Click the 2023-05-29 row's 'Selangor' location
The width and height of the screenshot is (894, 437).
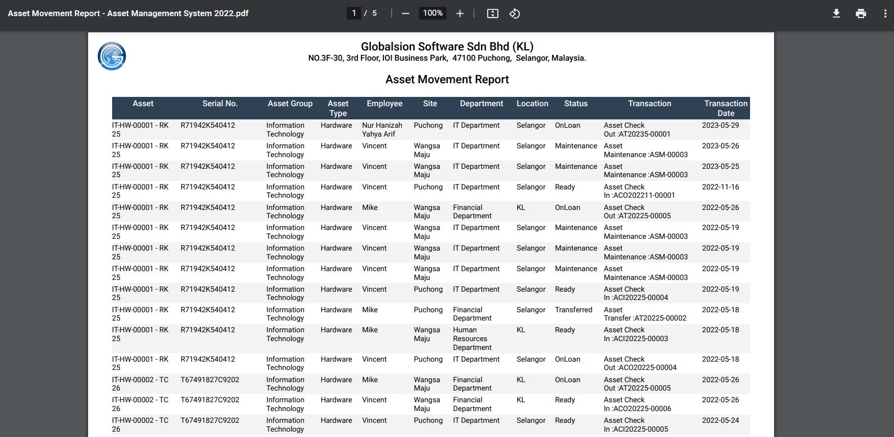coord(531,125)
